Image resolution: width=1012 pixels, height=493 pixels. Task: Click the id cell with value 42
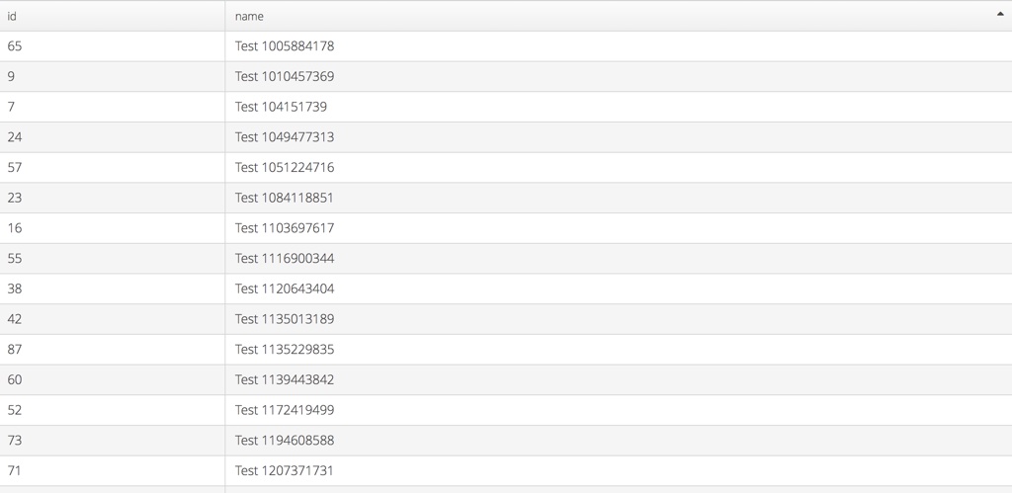pyautogui.click(x=15, y=319)
